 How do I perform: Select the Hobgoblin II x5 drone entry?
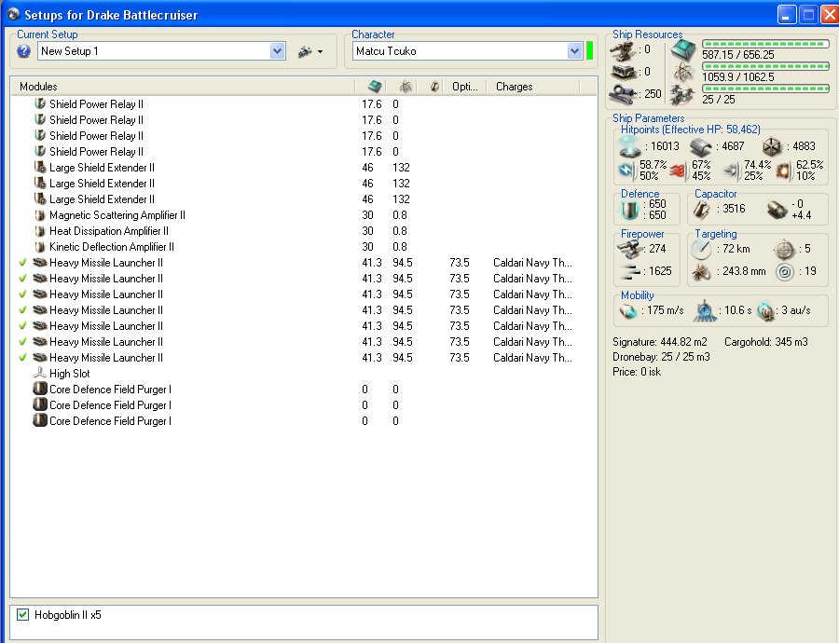pyautogui.click(x=68, y=615)
